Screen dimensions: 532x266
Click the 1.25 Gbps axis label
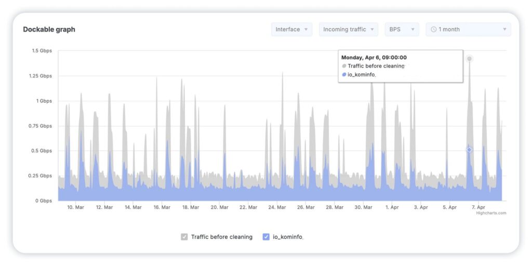click(41, 76)
